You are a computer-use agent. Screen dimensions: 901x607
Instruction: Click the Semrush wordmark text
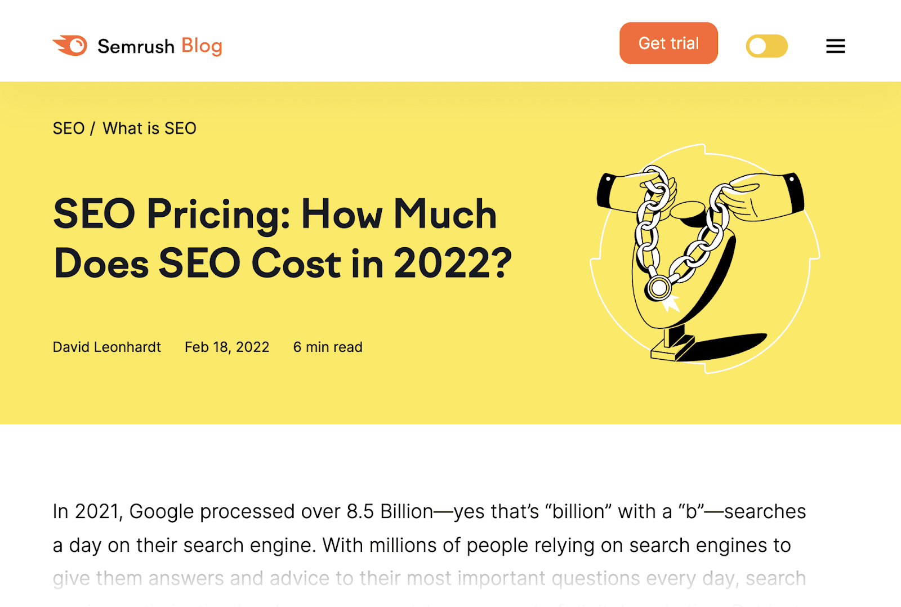click(x=136, y=46)
